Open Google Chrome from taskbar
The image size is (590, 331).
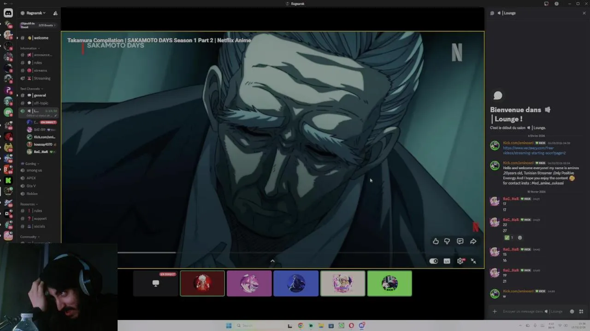[301, 325]
